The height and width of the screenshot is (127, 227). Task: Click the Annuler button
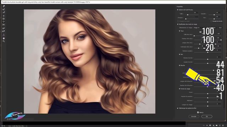(194, 116)
